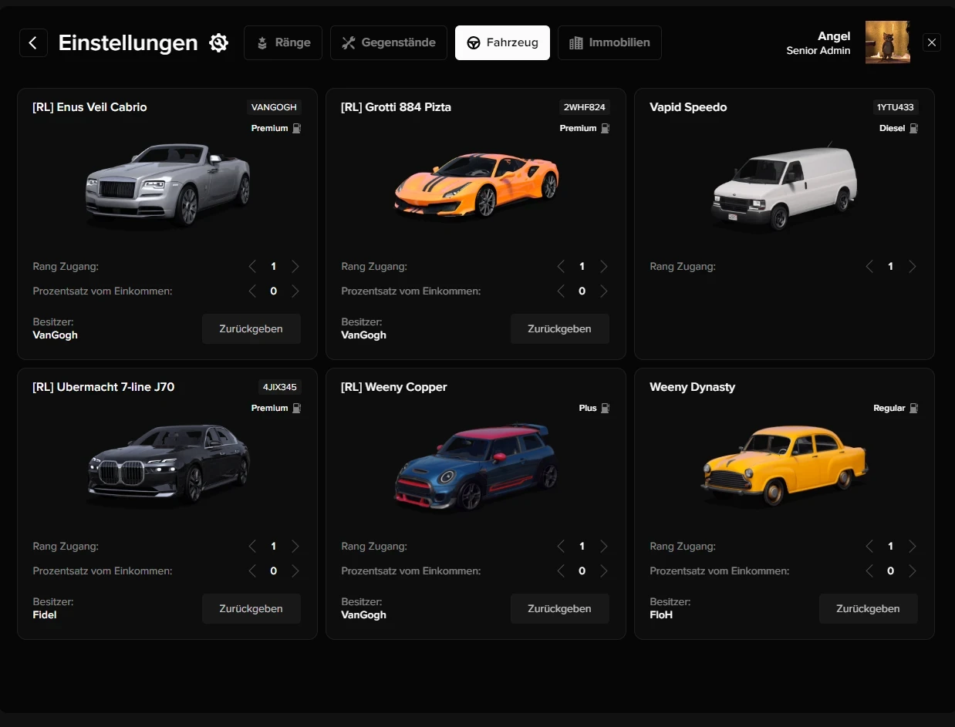Return the Weeny Copper with Zurückgeben
Viewport: 955px width, 727px height.
(x=559, y=608)
